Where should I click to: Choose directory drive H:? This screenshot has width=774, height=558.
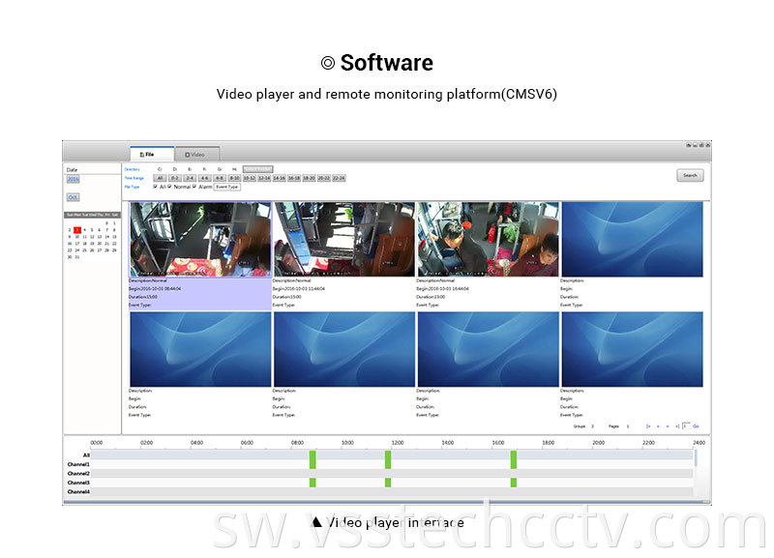[x=234, y=169]
